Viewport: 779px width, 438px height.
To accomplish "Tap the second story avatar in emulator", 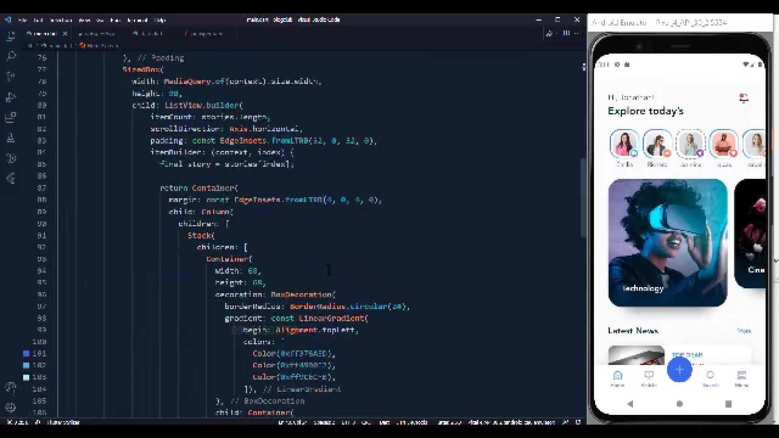I will point(657,143).
